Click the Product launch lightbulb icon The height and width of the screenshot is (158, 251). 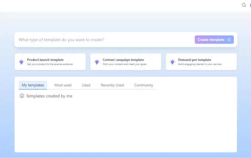point(21,62)
